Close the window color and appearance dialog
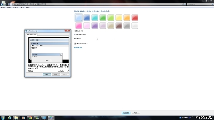The height and width of the screenshot is (120, 214). pos(67,31)
